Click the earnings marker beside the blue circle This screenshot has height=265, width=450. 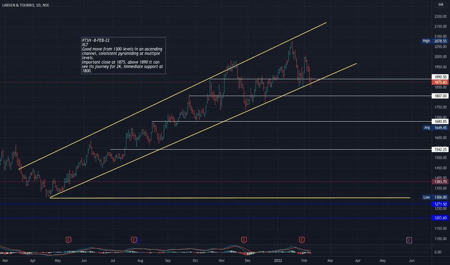[x=134, y=240]
